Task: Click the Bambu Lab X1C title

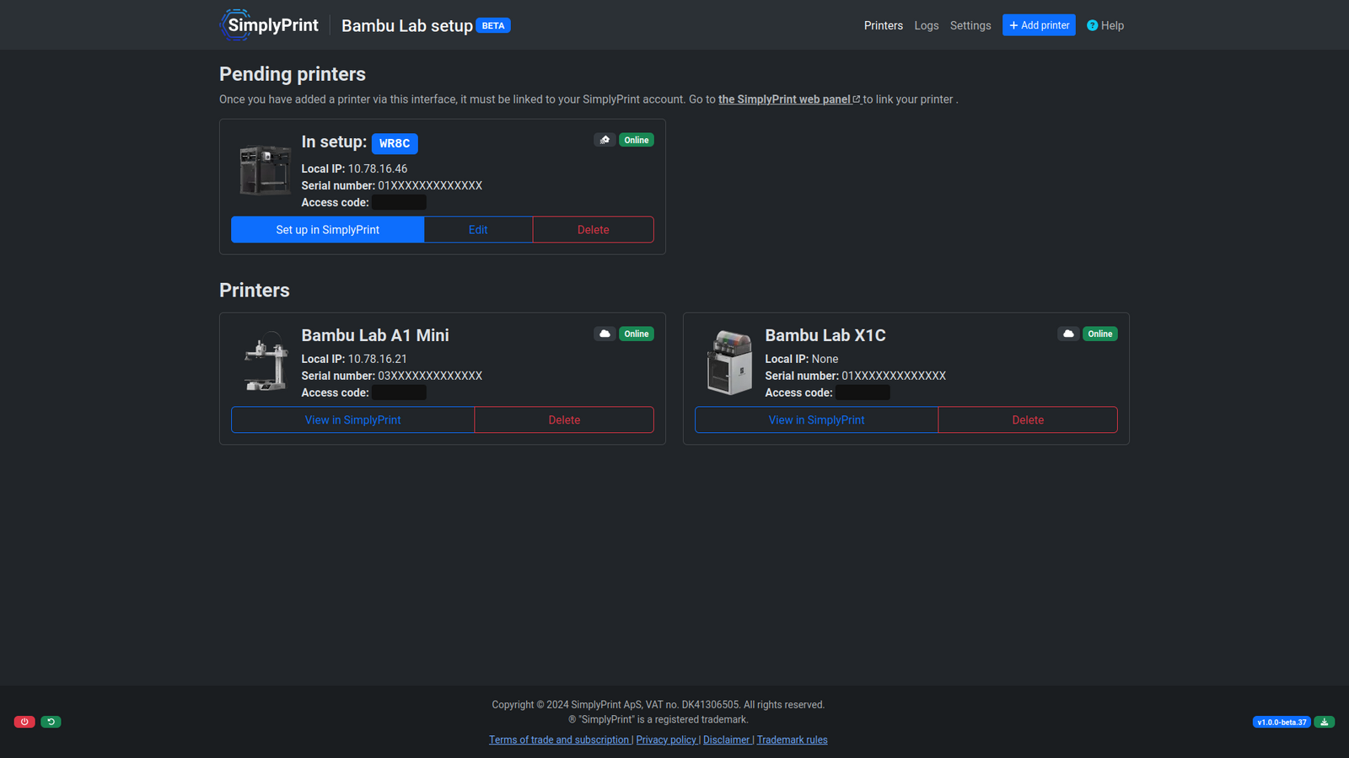Action: (x=825, y=335)
